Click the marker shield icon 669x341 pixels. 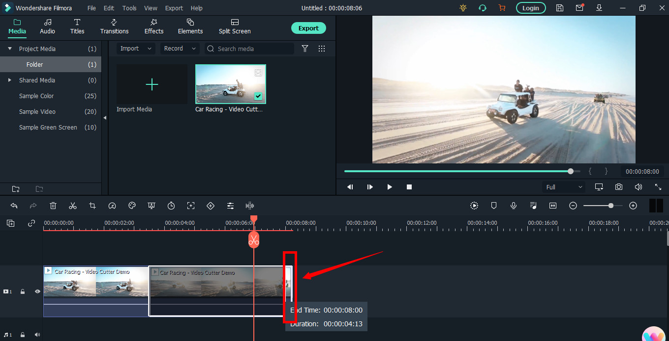click(494, 206)
